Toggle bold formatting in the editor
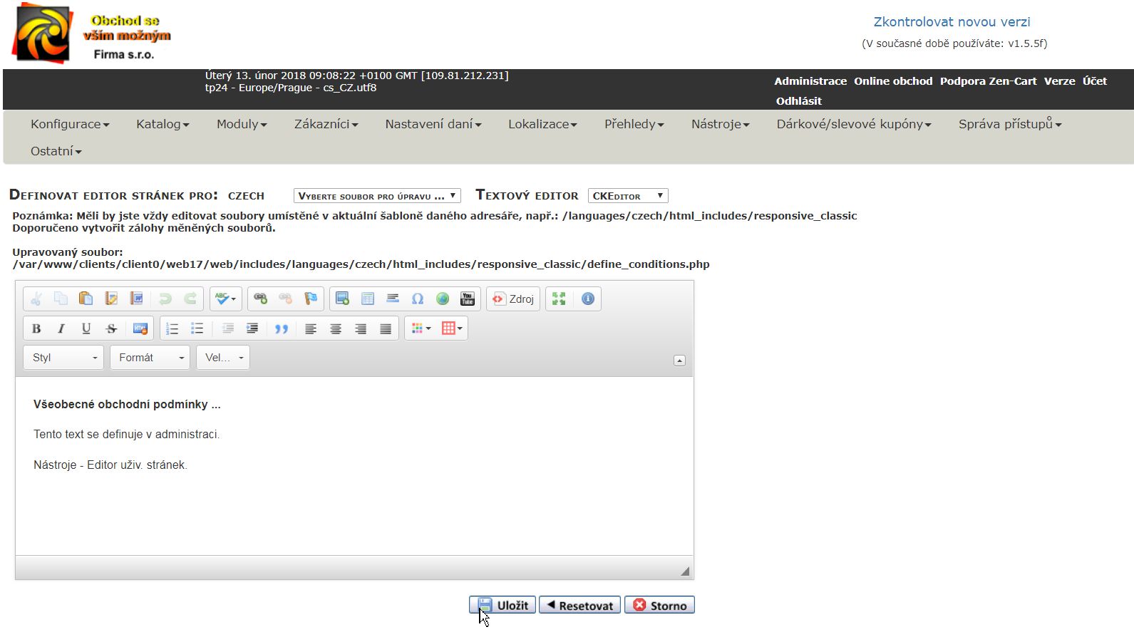 click(x=36, y=328)
